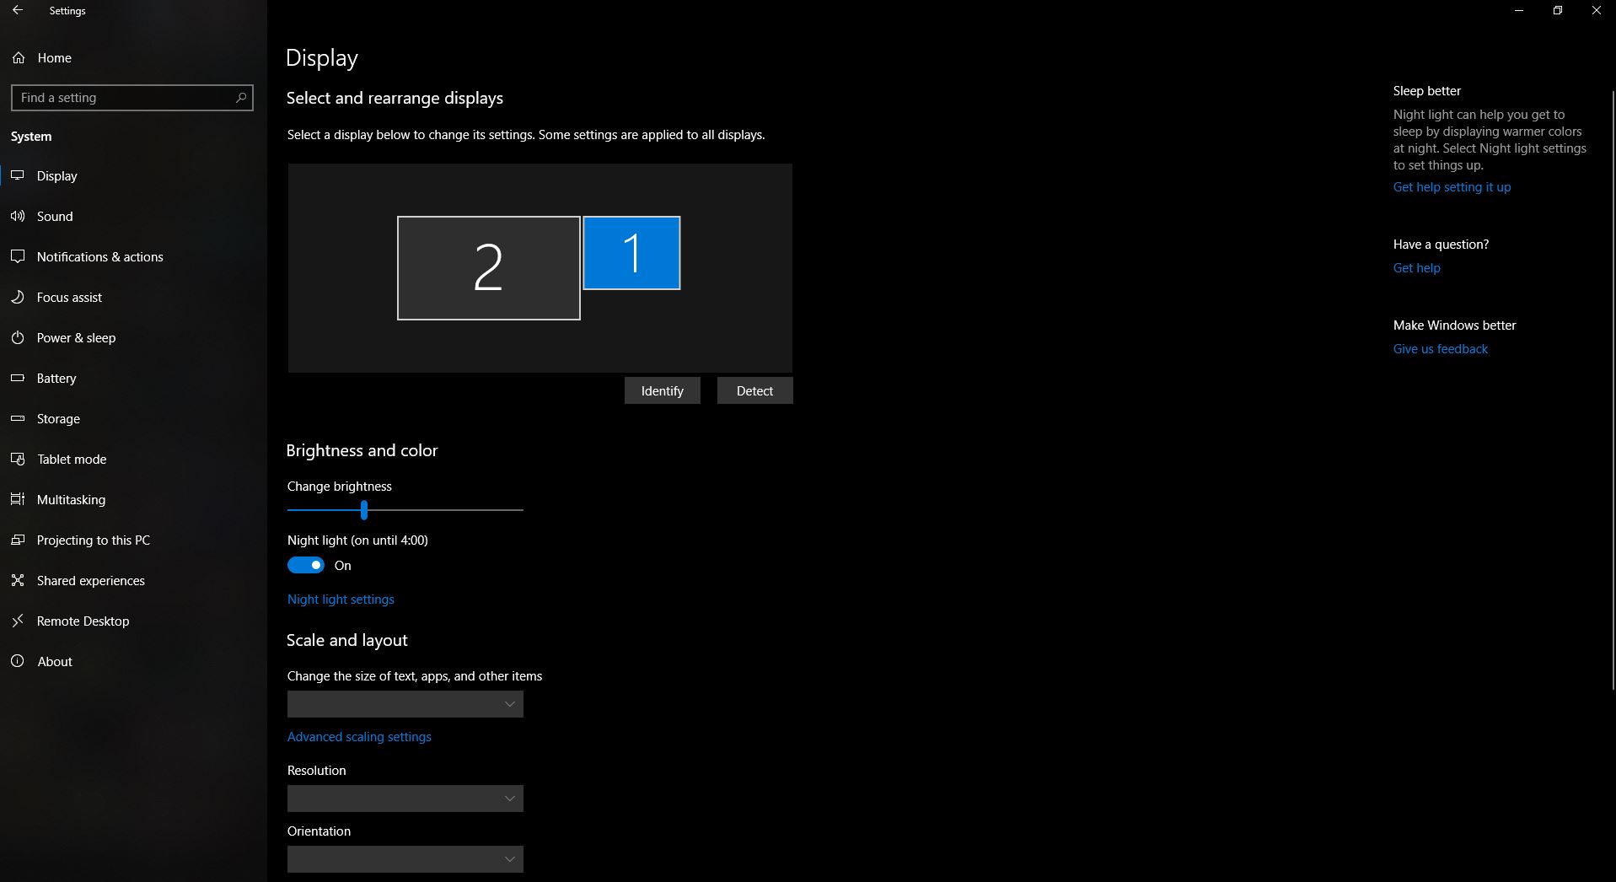Viewport: 1616px width, 882px height.
Task: Select the Battery page
Action: click(133, 378)
